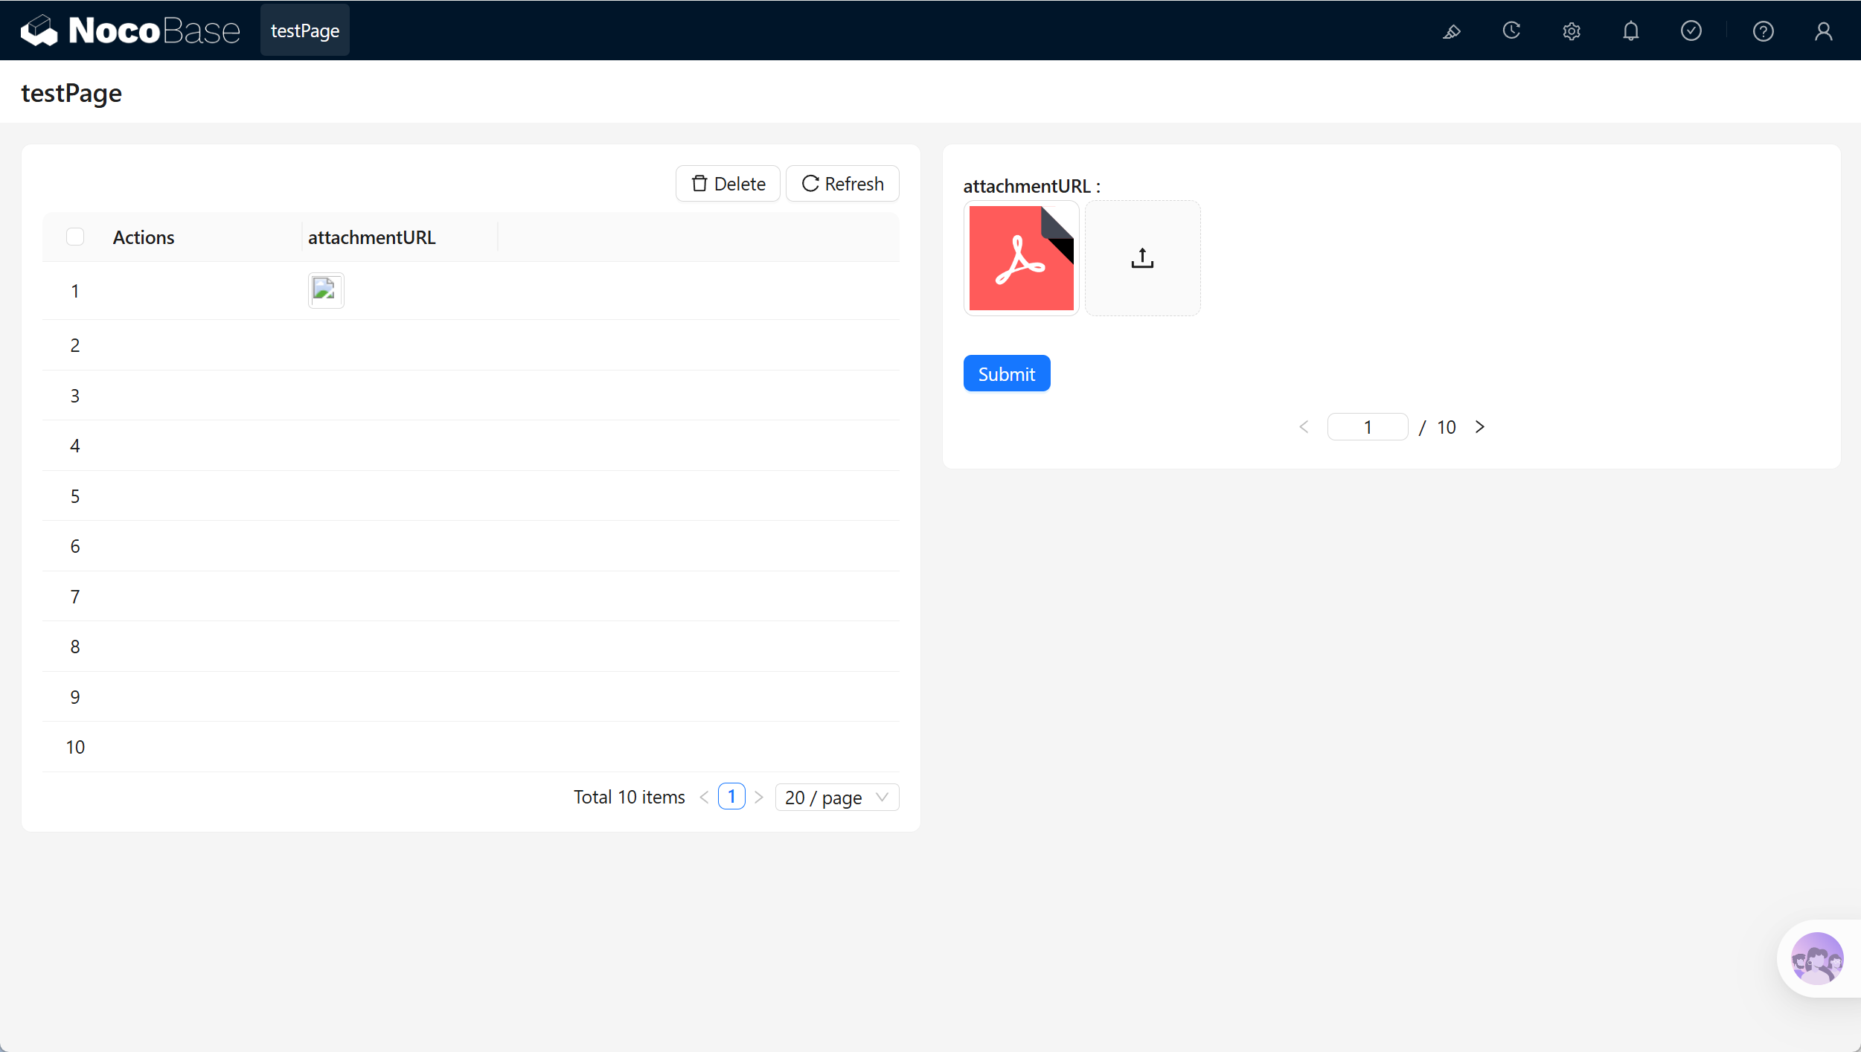
Task: Open the PDF attachment preview
Action: tap(1021, 258)
